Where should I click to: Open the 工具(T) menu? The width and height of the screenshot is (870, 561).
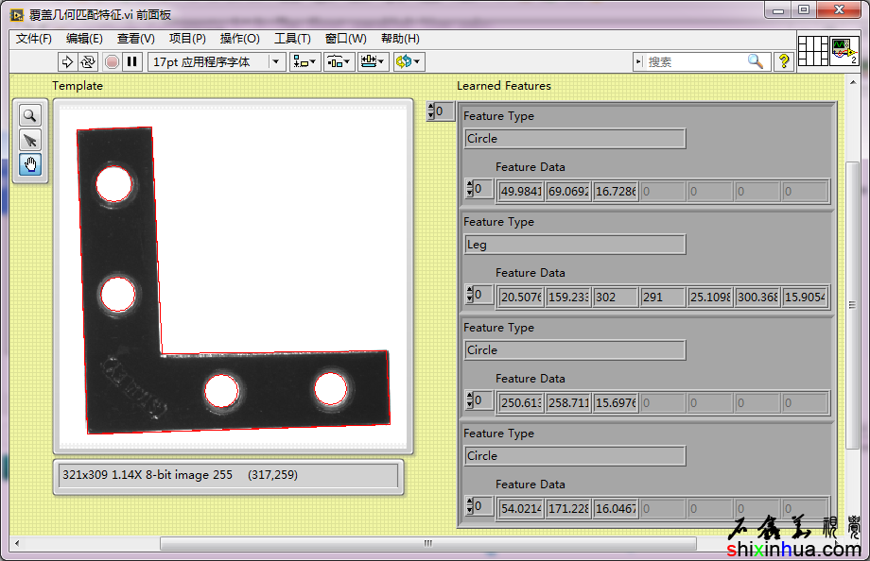pyautogui.click(x=292, y=39)
